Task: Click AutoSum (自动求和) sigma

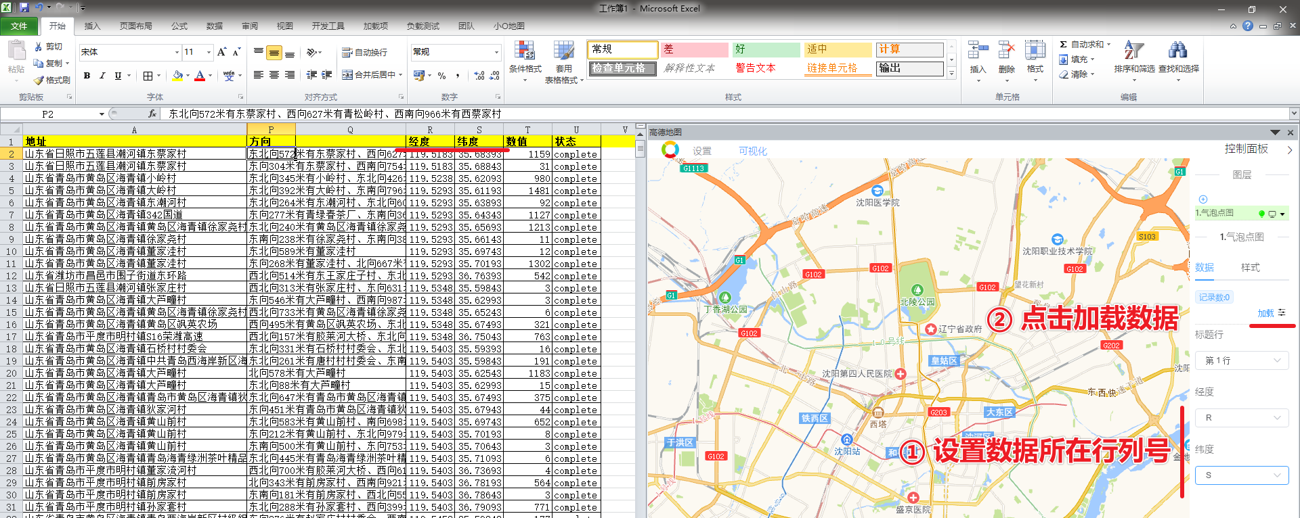Action: pos(1063,45)
